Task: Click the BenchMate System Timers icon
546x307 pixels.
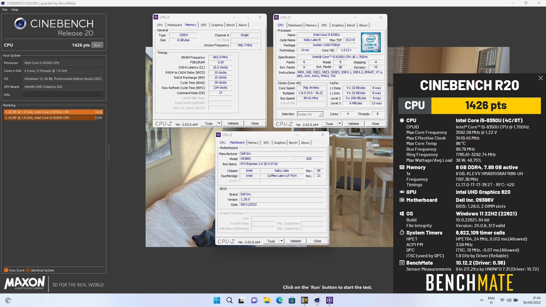Action: point(402,233)
